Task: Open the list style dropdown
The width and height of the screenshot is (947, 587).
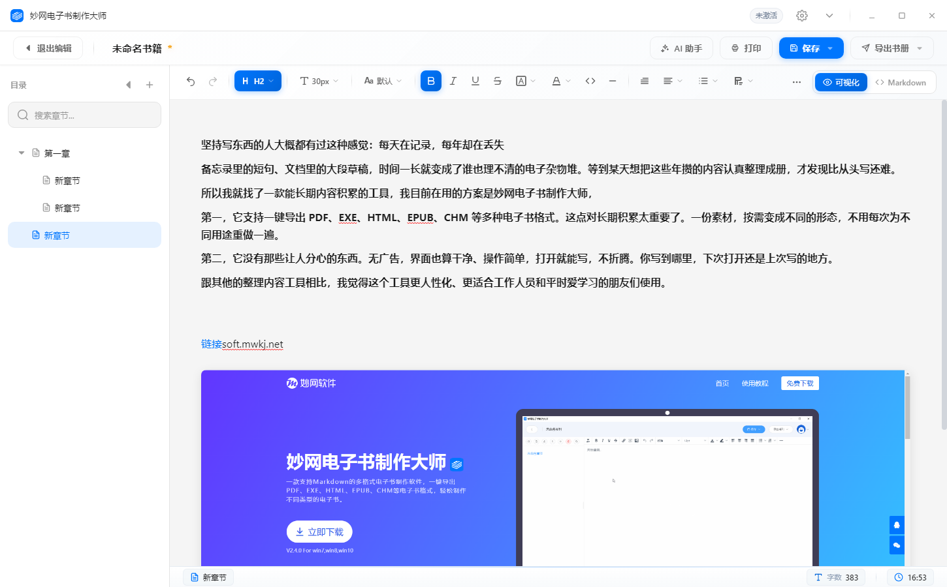Action: coord(708,81)
